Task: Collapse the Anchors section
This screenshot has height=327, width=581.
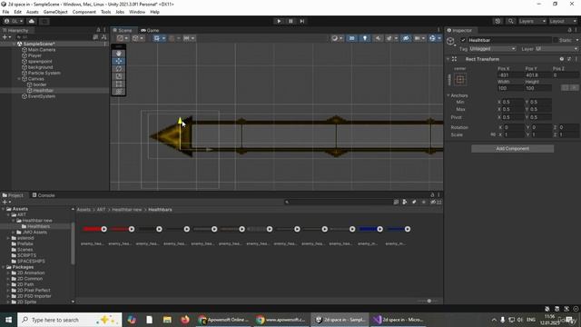Action: (x=448, y=95)
